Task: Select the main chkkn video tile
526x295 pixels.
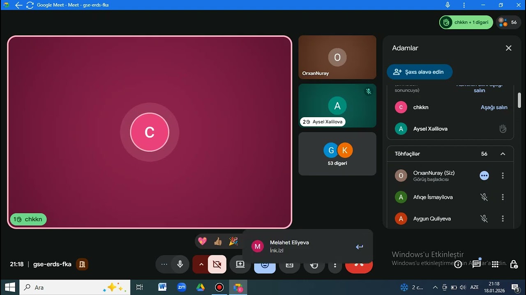Action: (x=150, y=132)
